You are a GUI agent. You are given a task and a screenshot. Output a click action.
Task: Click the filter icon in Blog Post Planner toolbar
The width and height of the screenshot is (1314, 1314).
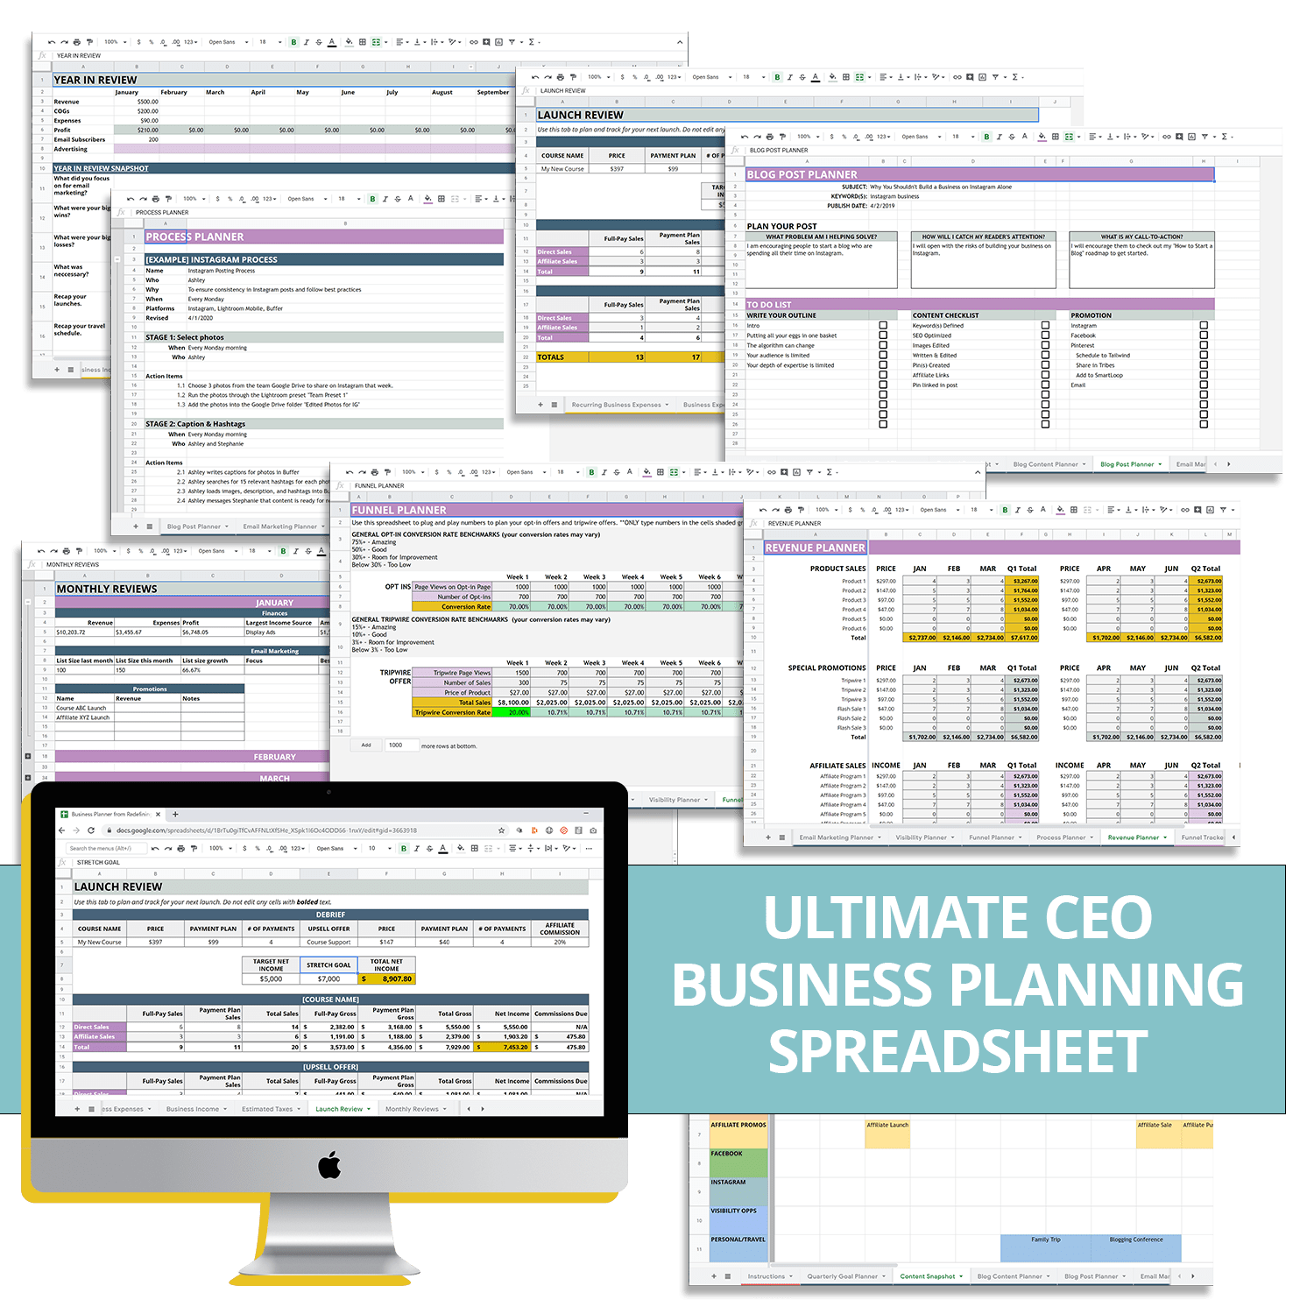pyautogui.click(x=1204, y=137)
